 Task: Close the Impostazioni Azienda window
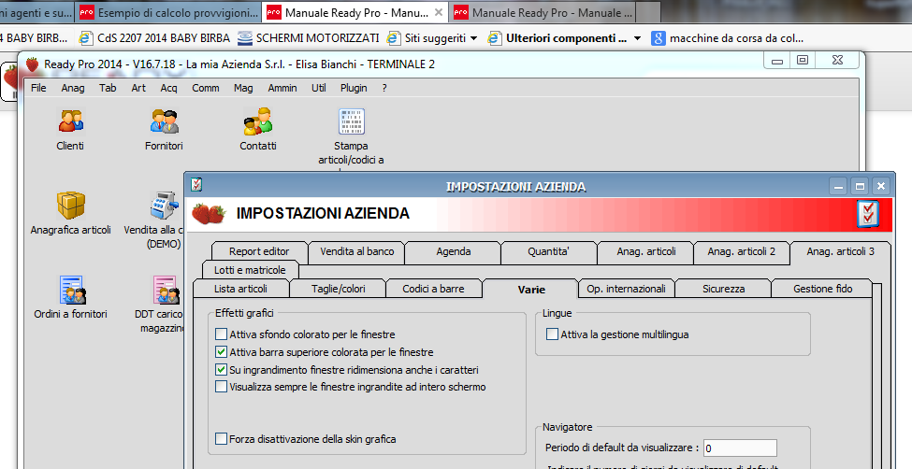click(x=881, y=186)
